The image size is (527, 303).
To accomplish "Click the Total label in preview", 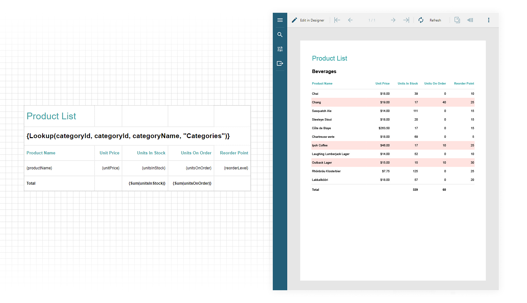I will pos(315,190).
